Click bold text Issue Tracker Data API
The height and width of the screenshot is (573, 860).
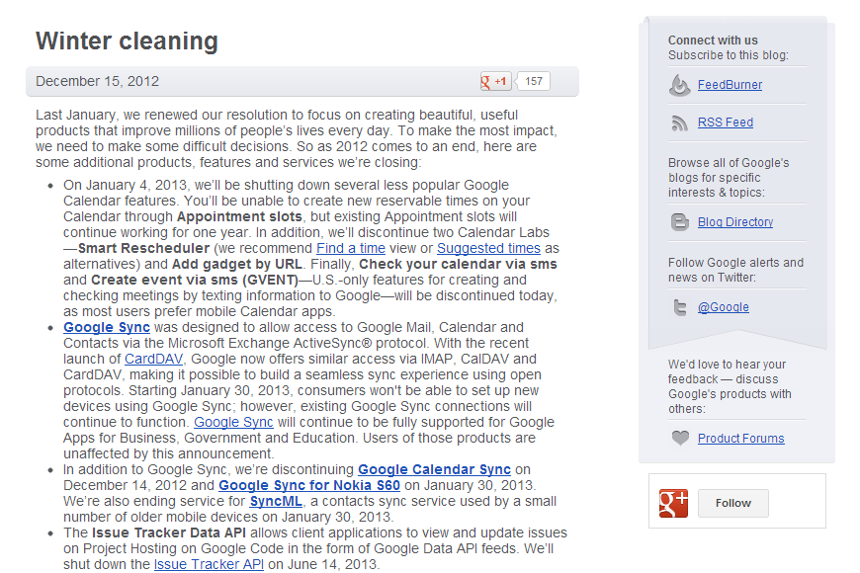pos(169,532)
